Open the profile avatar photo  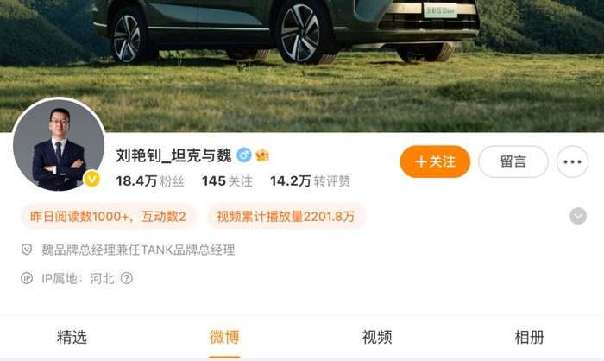coord(59,145)
